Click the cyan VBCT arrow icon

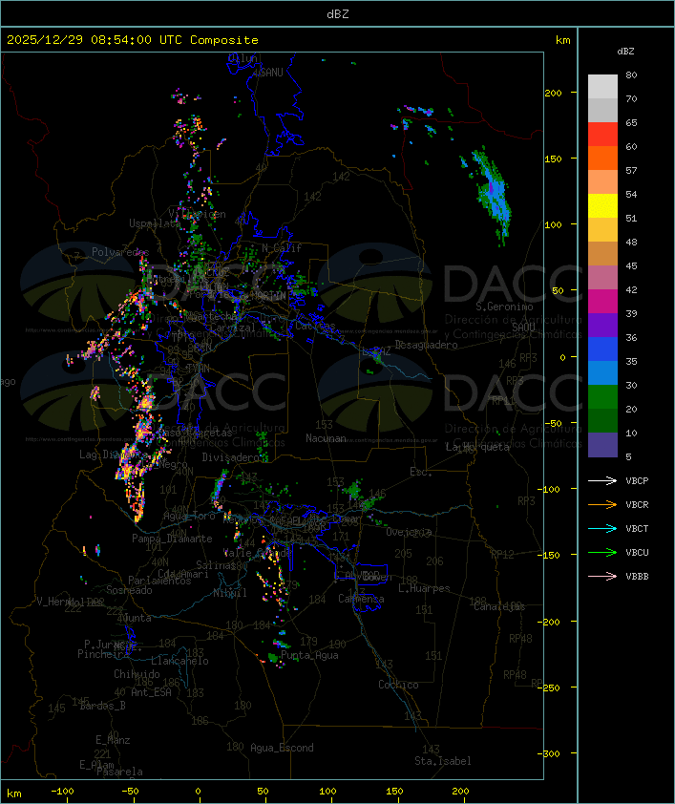click(x=602, y=528)
